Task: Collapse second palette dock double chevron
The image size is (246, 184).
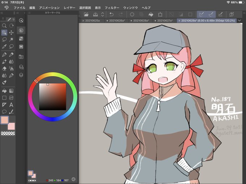Action: coord(18,13)
